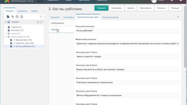Open the resource tree trash bin
187x105 pixels.
(41, 17)
